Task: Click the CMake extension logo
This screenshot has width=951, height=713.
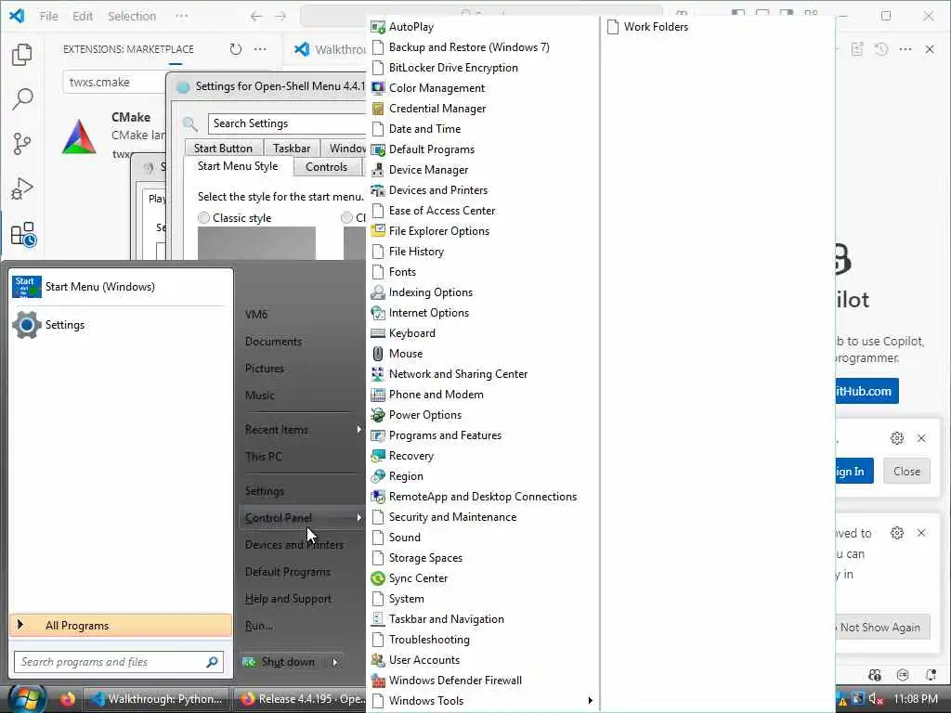Action: click(x=79, y=136)
